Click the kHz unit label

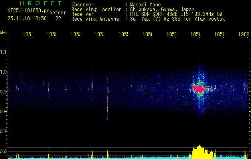pos(4,33)
